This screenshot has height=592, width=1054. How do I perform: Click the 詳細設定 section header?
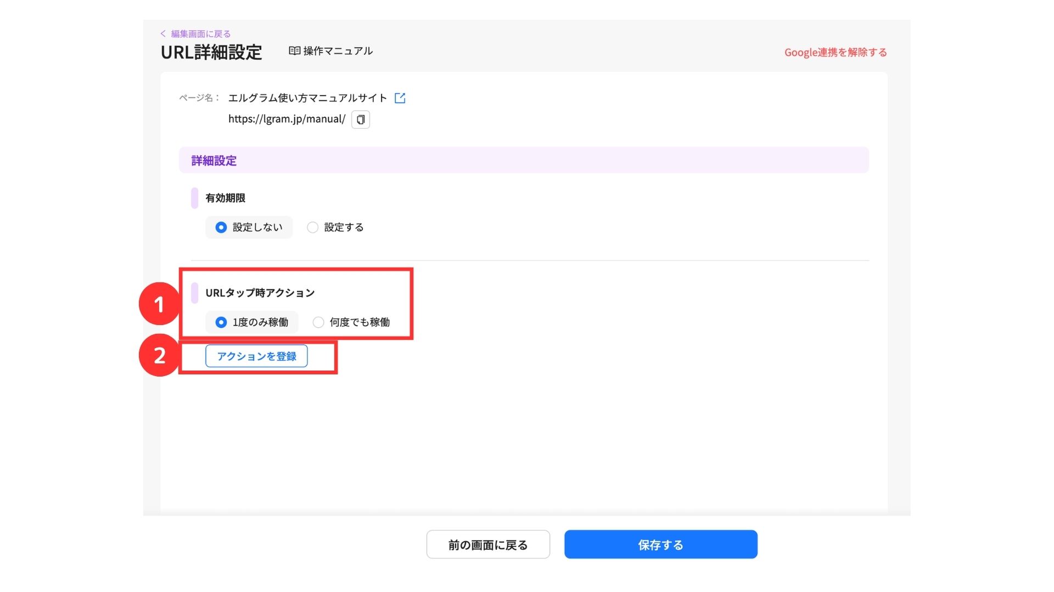pos(214,161)
